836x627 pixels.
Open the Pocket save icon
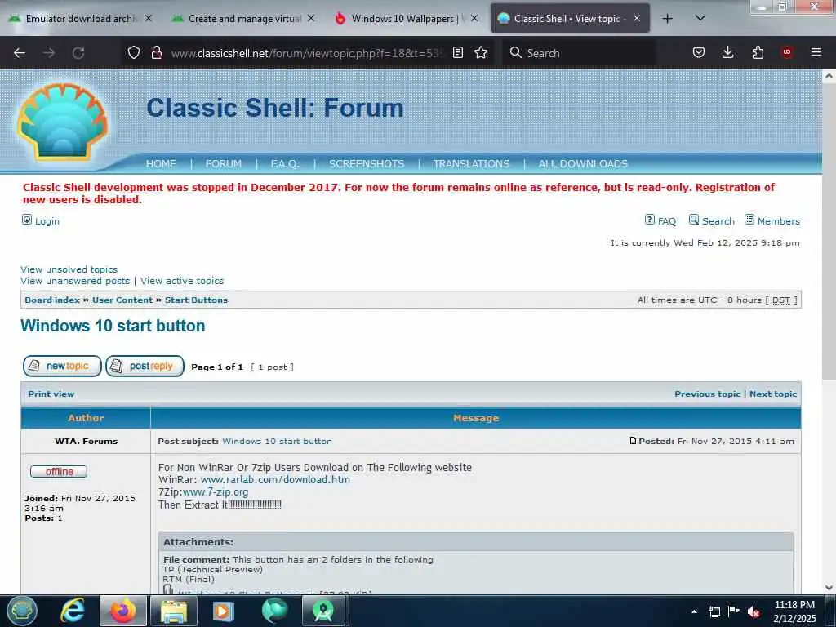(x=699, y=52)
